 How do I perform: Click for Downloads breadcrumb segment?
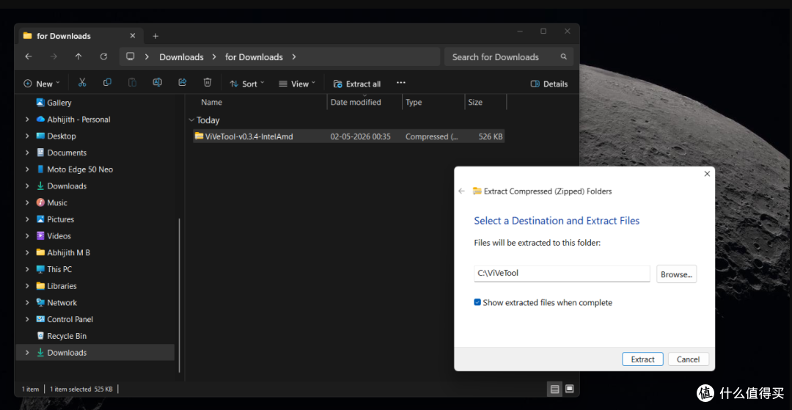point(254,57)
